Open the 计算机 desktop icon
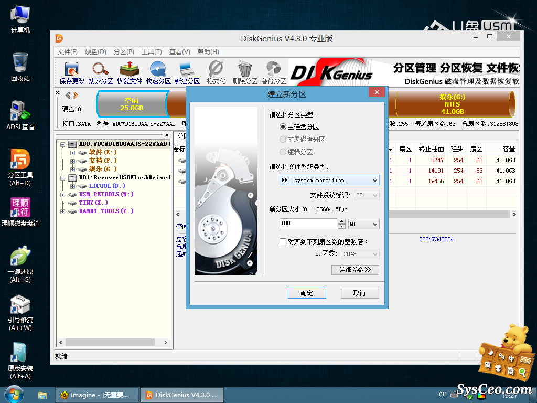This screenshot has width=537, height=403. [x=20, y=19]
